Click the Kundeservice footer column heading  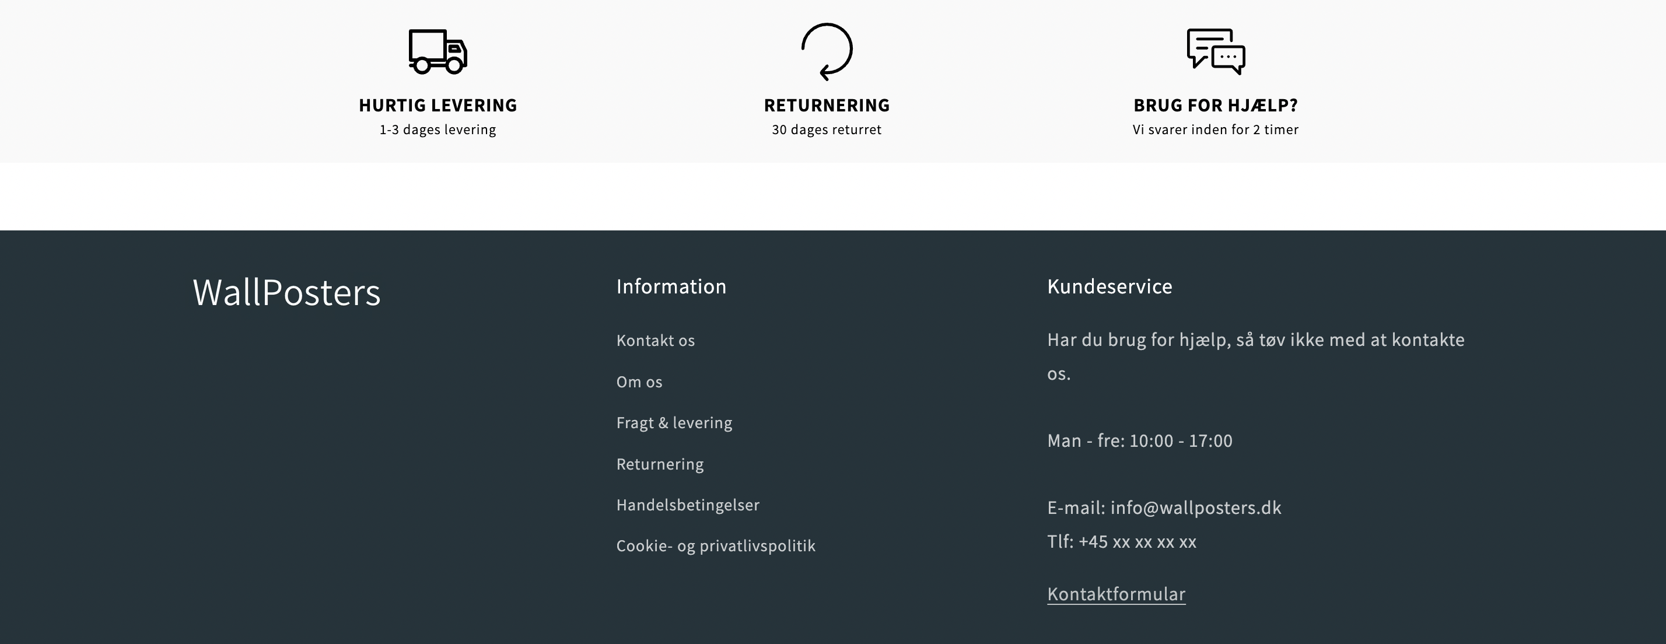point(1109,286)
